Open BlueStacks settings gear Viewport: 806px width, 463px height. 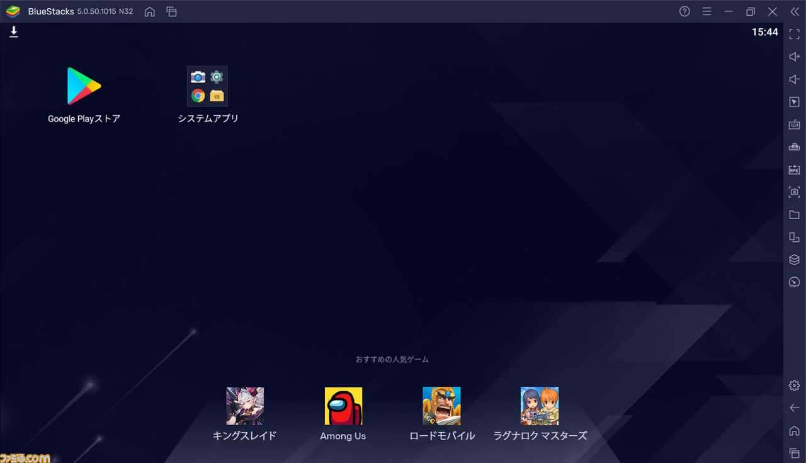point(794,386)
